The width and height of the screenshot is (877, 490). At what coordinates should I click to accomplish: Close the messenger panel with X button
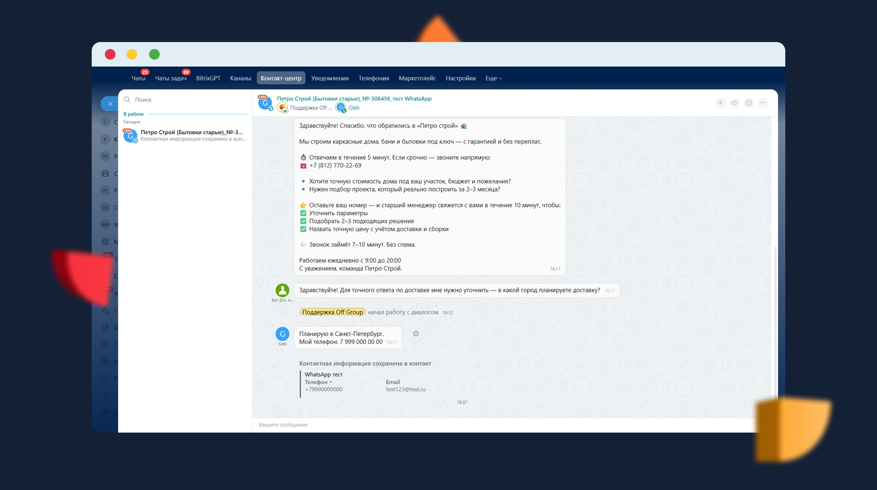(x=110, y=104)
